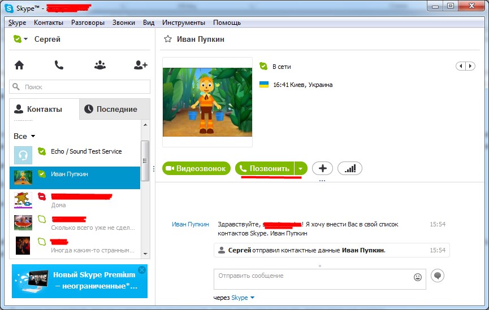
Task: Open call quality signal bars button
Action: tap(349, 169)
